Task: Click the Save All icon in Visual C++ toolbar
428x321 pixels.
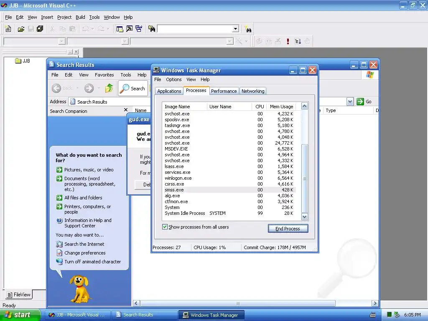Action: coord(40,29)
